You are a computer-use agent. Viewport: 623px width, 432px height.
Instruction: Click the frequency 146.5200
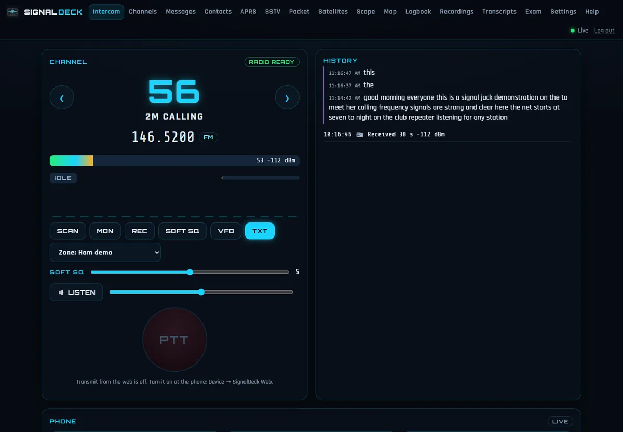(x=163, y=137)
